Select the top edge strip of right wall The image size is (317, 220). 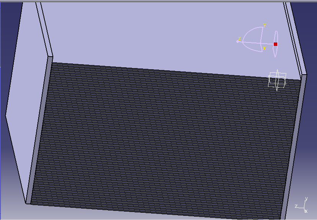pyautogui.click(x=296, y=34)
